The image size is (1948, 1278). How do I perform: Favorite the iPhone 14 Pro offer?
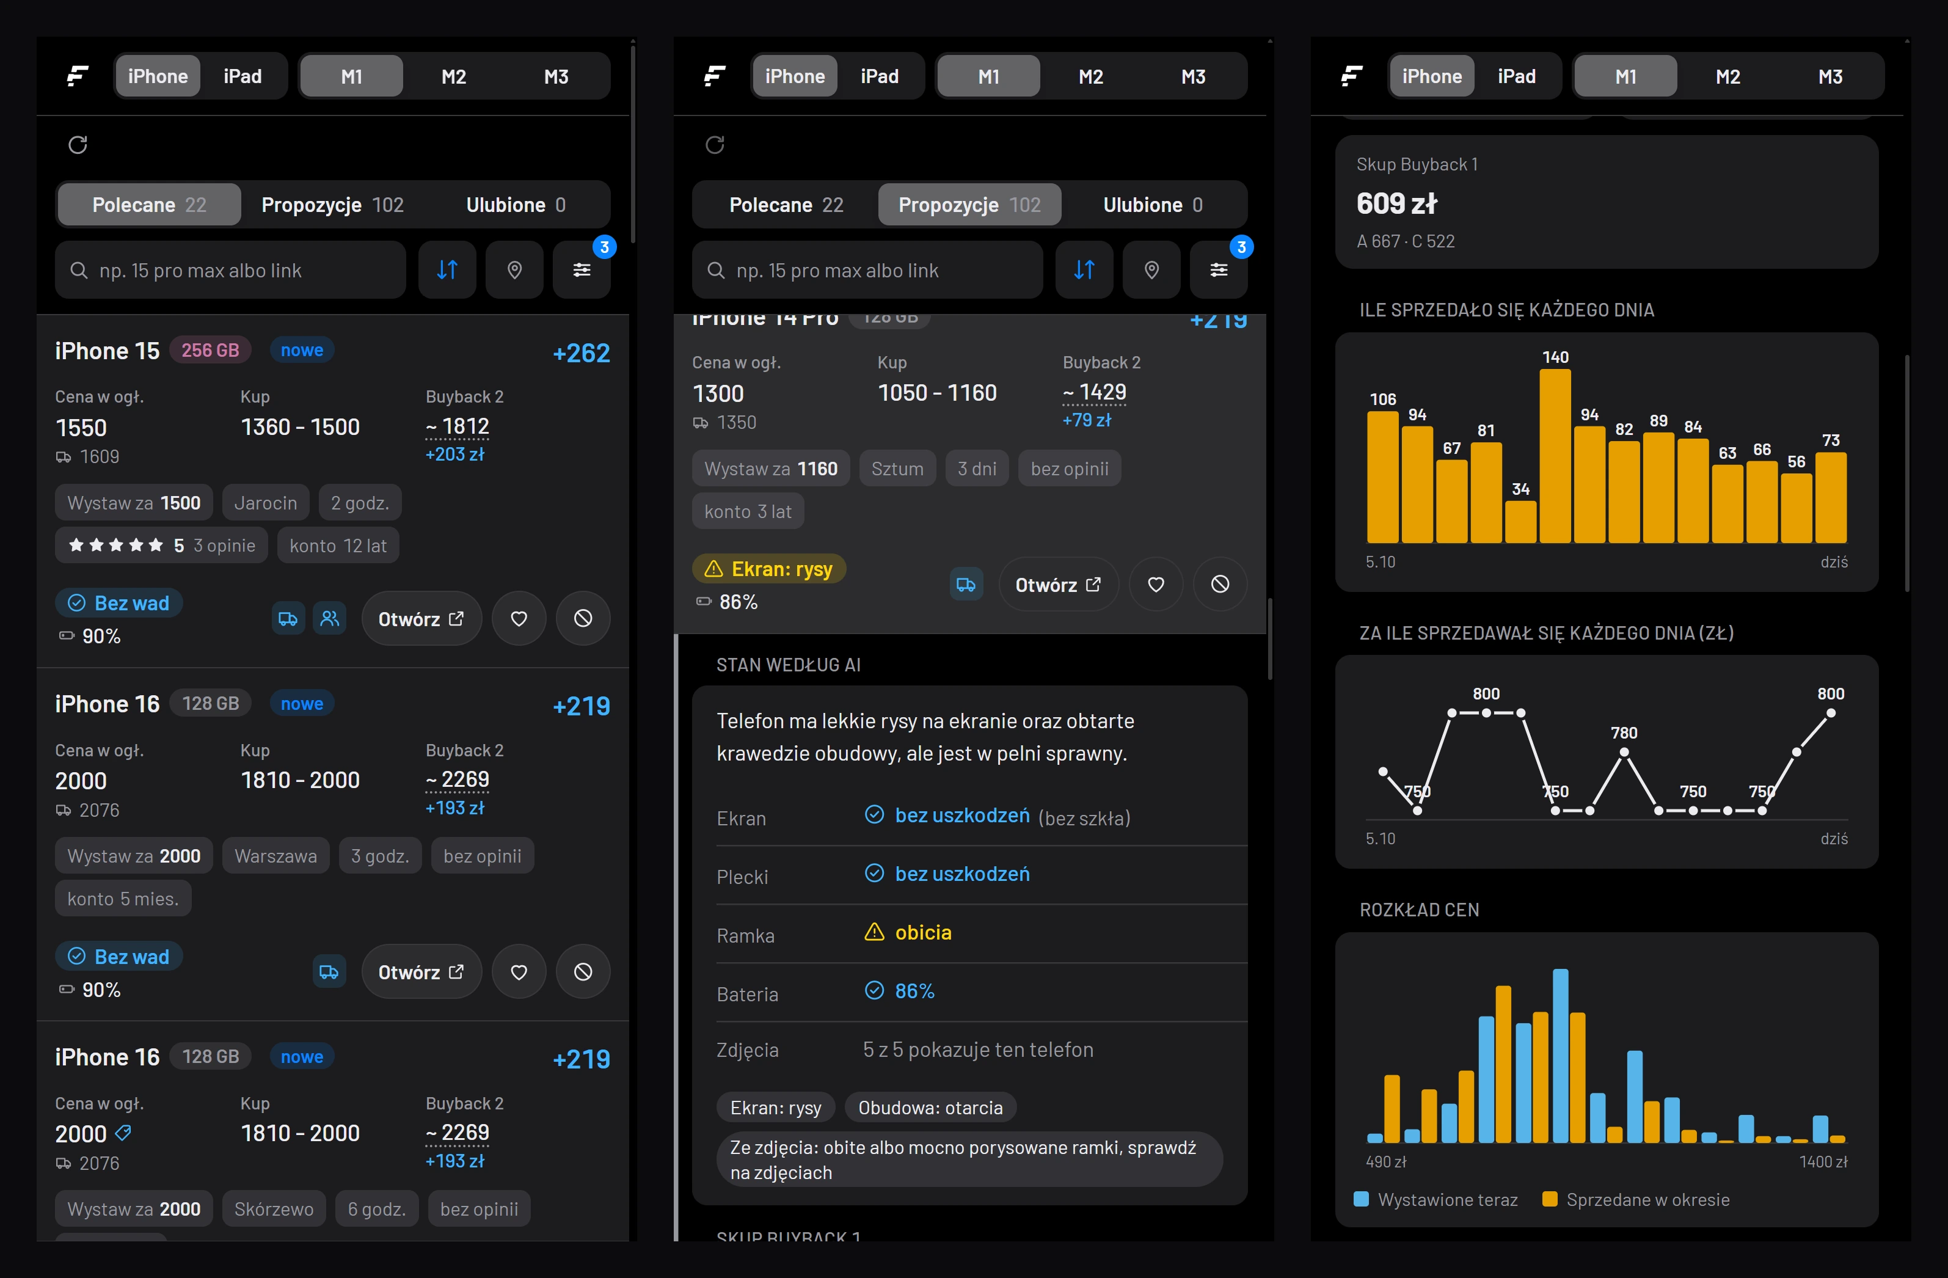(1156, 585)
